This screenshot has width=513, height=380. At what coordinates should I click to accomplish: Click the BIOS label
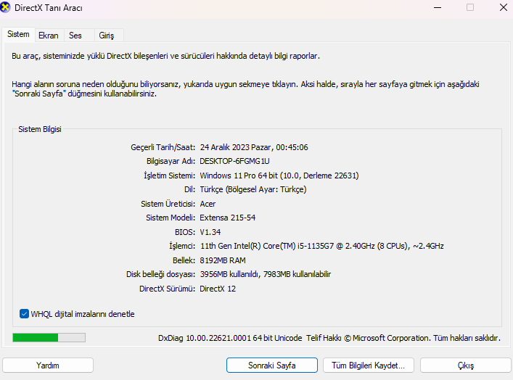pyautogui.click(x=185, y=232)
